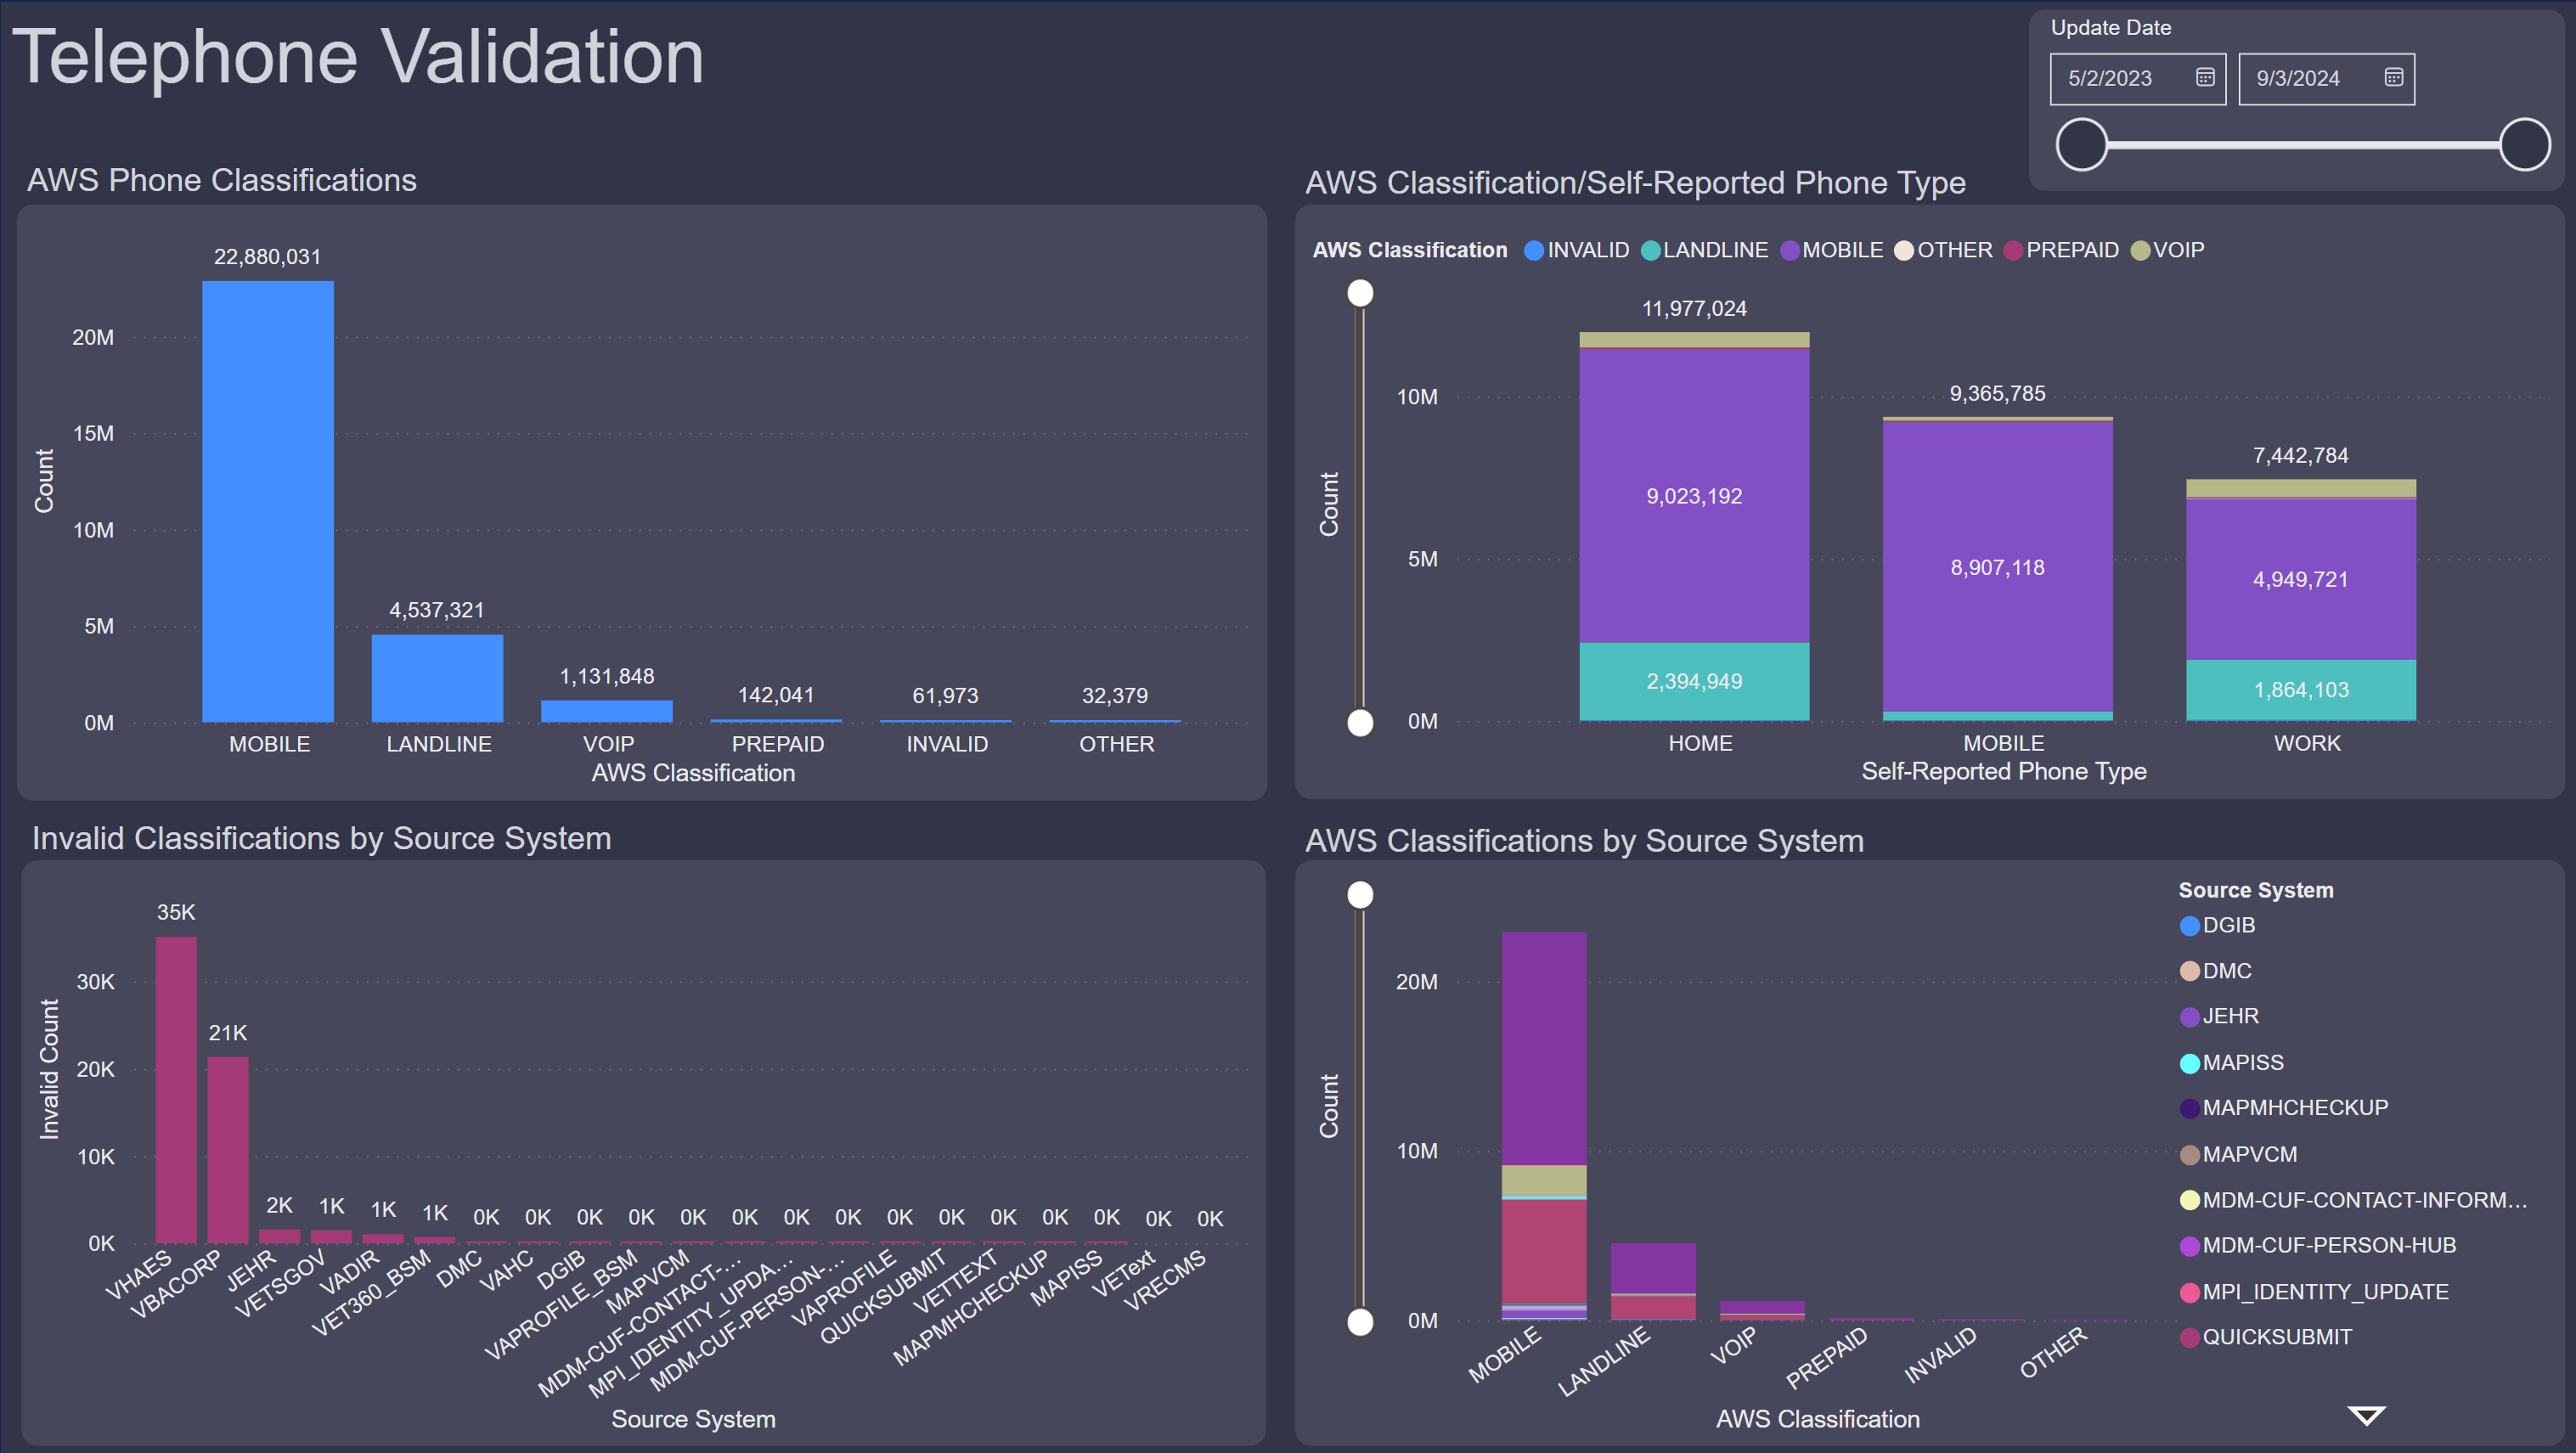Click the VETSGOV bar in Invalid Classifications chart
Viewport: 2576px width, 1453px height.
pyautogui.click(x=331, y=1237)
